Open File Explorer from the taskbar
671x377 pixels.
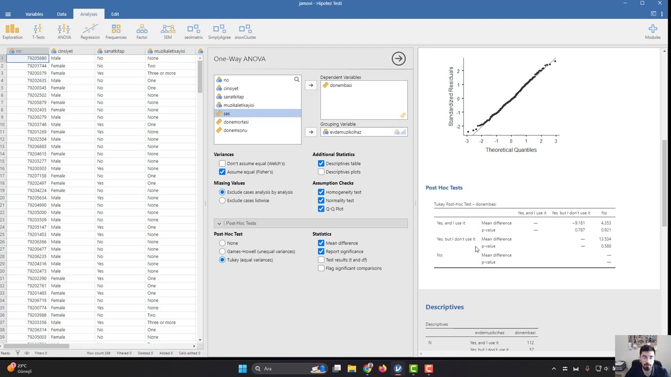[352, 369]
